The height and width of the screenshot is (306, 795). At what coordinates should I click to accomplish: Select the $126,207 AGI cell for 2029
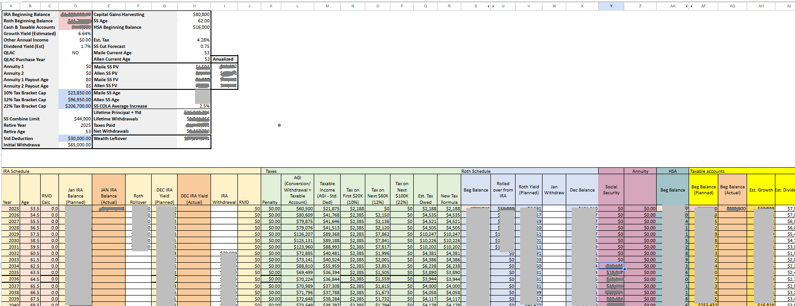pyautogui.click(x=297, y=234)
